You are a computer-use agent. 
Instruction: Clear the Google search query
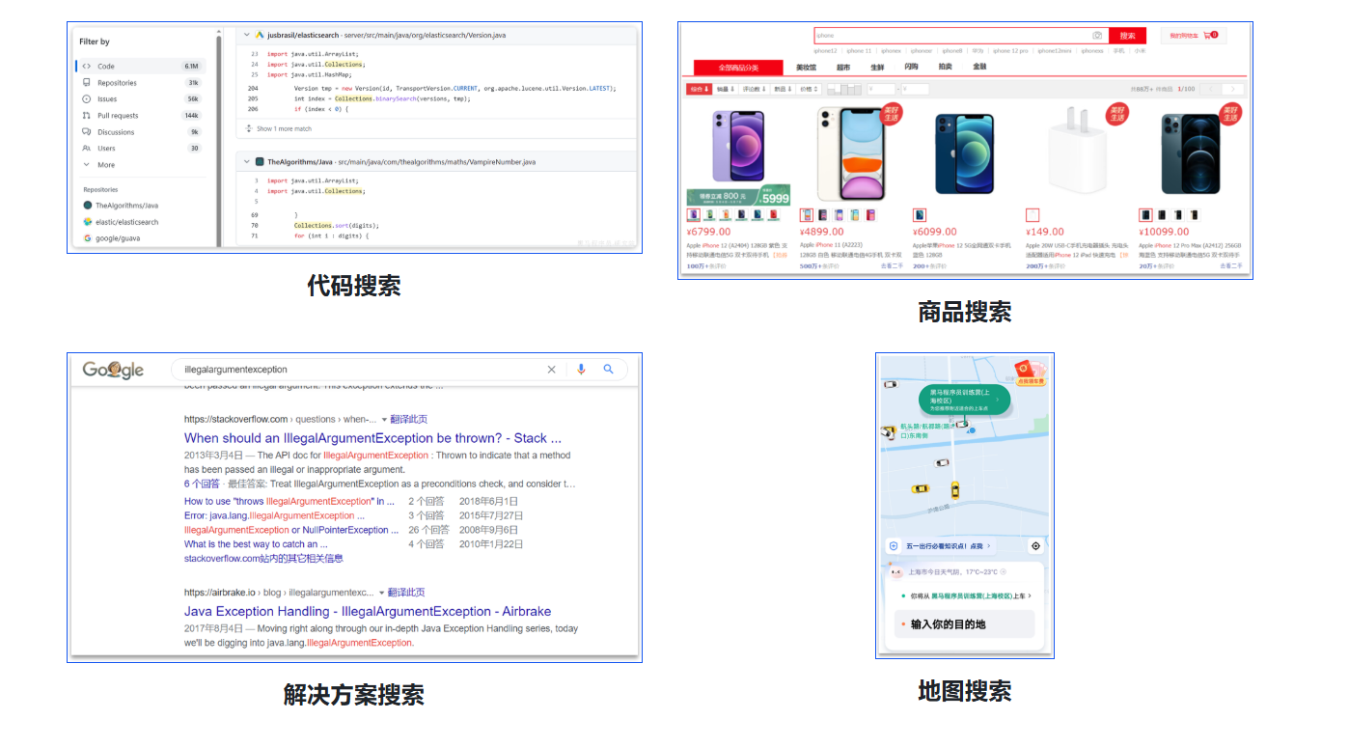(552, 369)
